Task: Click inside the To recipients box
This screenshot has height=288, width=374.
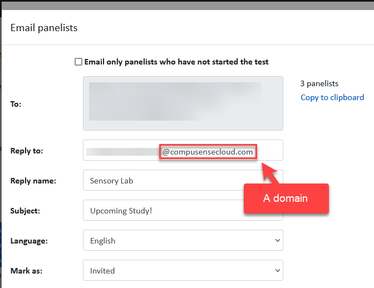Action: [183, 103]
